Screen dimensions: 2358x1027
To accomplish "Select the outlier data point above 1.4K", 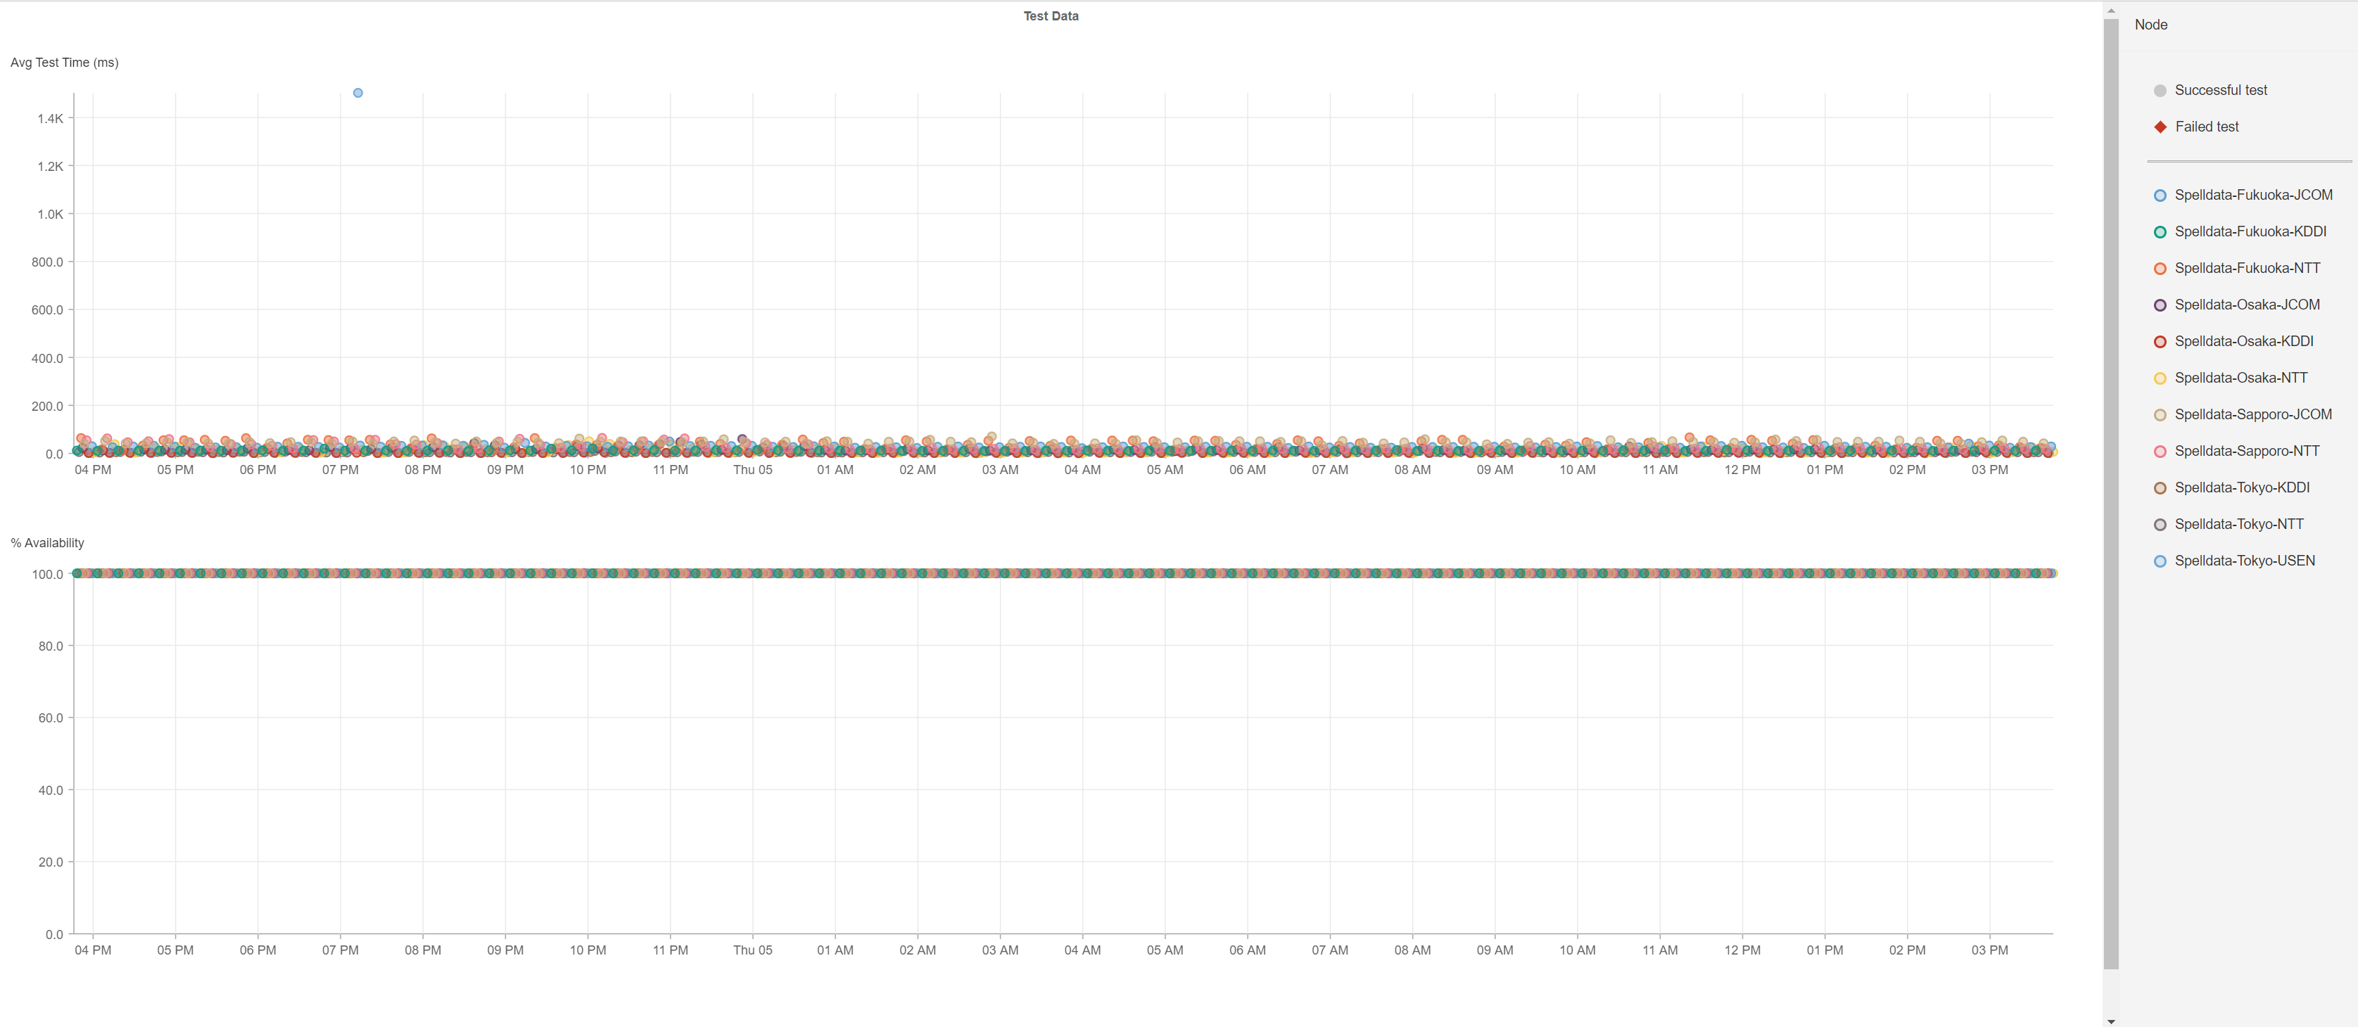I will click(x=358, y=94).
